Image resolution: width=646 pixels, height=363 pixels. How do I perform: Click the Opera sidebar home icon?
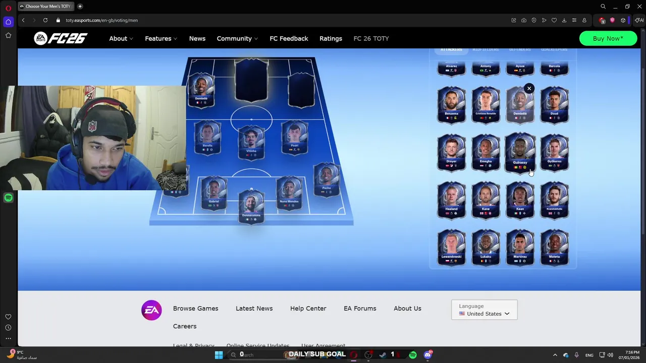pos(8,22)
